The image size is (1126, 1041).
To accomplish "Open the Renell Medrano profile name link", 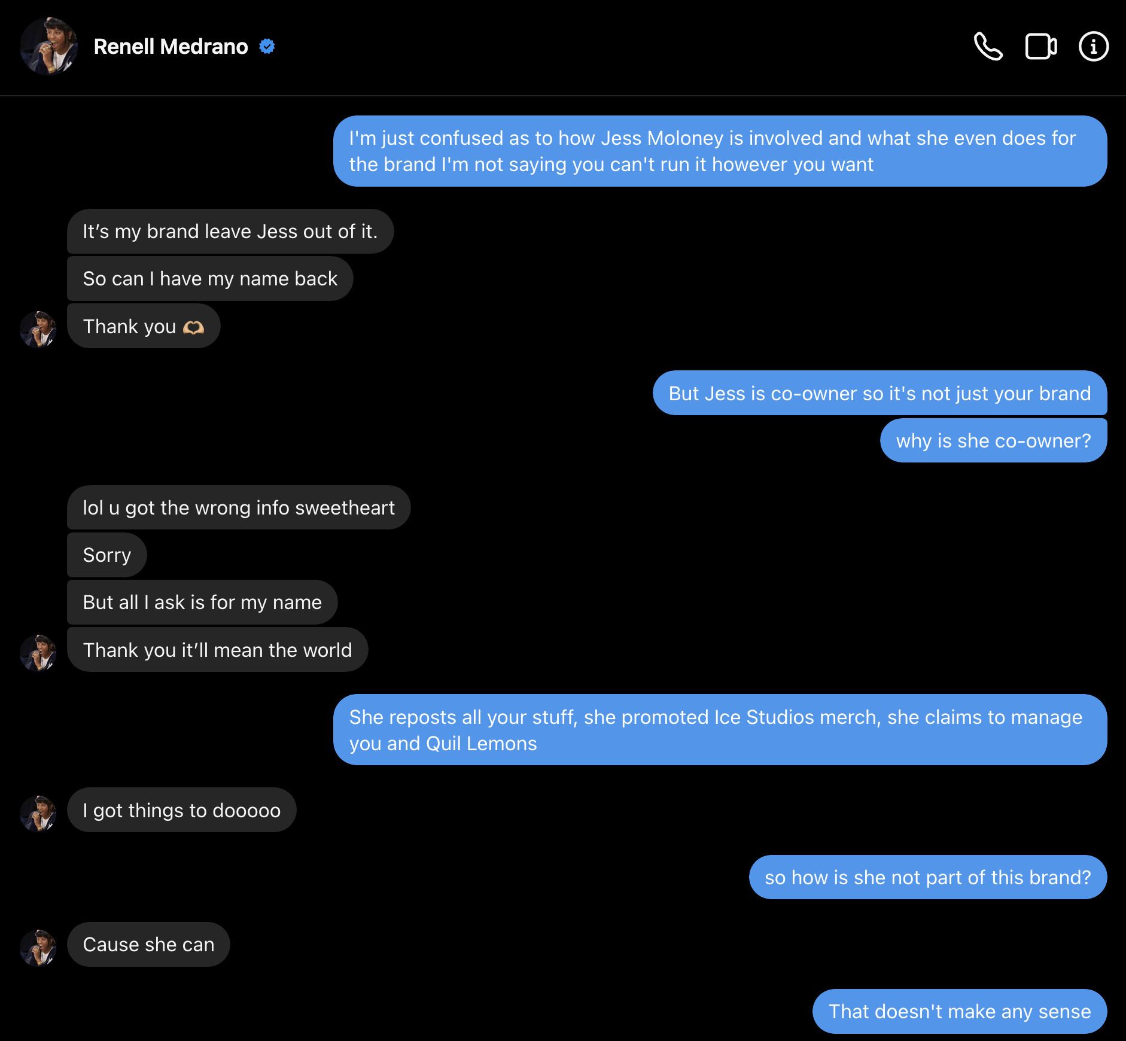I will [x=171, y=47].
